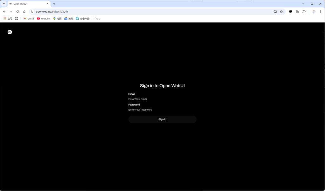Bookmark this page with the star icon

[281, 12]
